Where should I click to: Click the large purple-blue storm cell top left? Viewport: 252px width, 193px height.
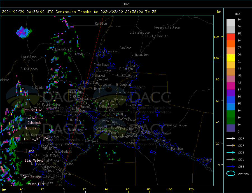coord(24,32)
